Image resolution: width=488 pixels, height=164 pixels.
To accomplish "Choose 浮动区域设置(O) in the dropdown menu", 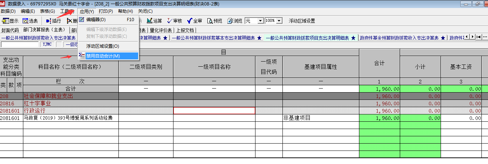I will [x=108, y=46].
